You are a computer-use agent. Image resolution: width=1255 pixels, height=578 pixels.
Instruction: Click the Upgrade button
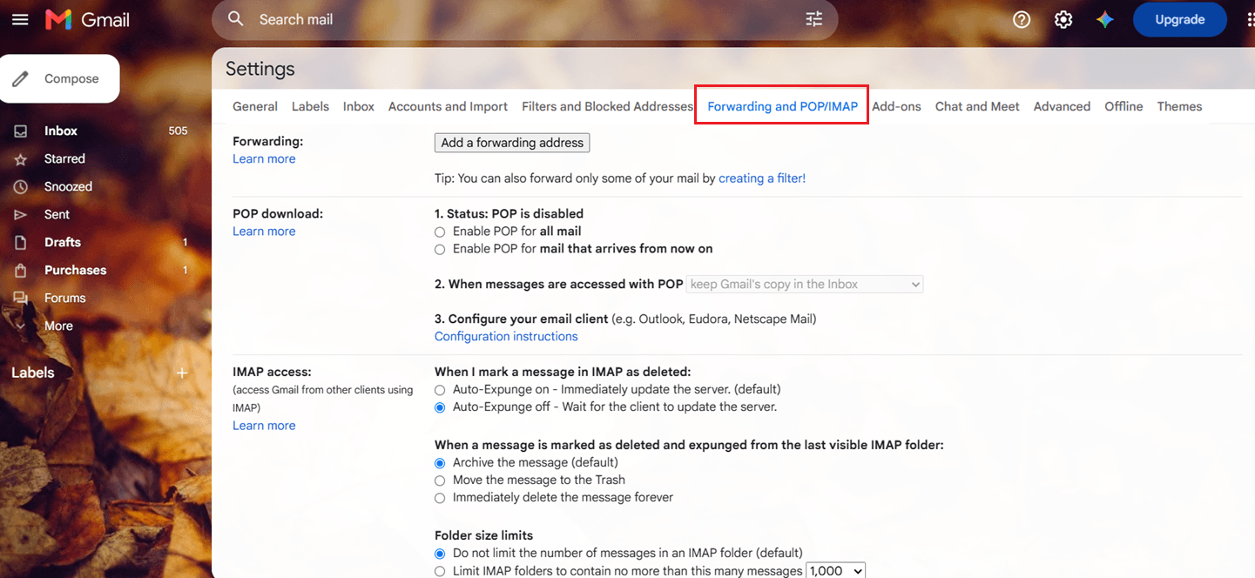[1179, 19]
